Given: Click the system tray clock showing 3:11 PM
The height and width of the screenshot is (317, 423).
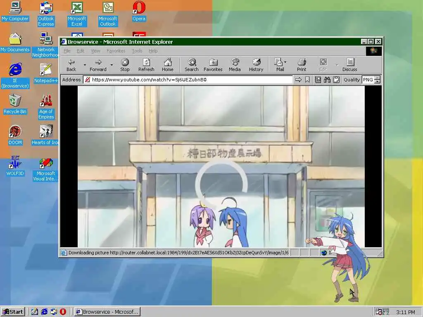Looking at the screenshot, I should coord(406,312).
